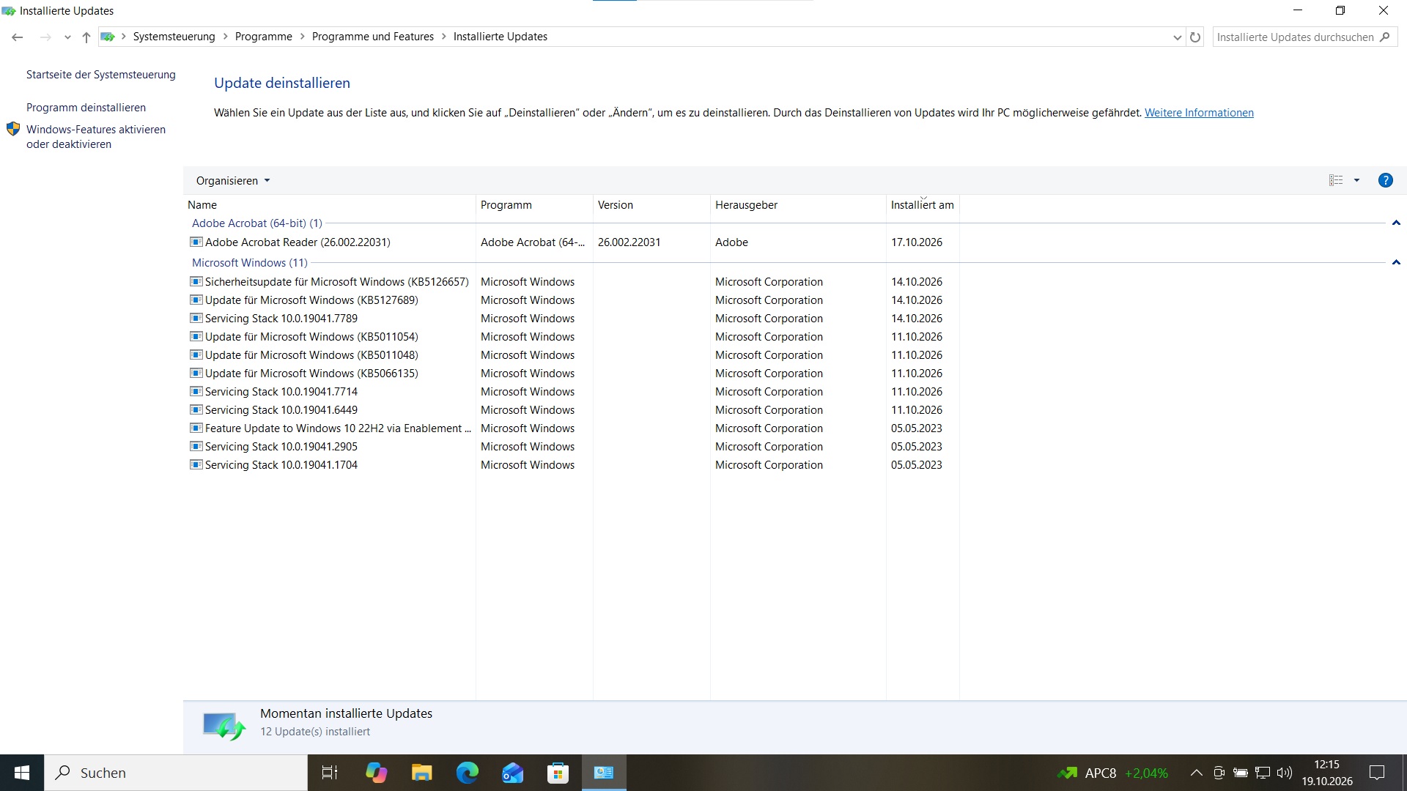
Task: Open the Organisieren dropdown
Action: click(233, 181)
